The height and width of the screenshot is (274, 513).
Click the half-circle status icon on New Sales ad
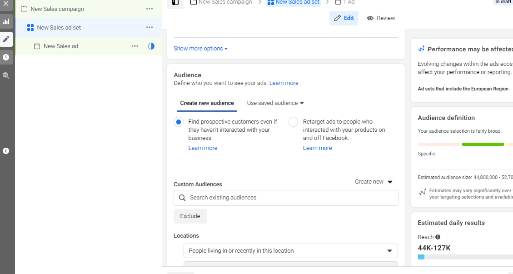click(x=151, y=46)
